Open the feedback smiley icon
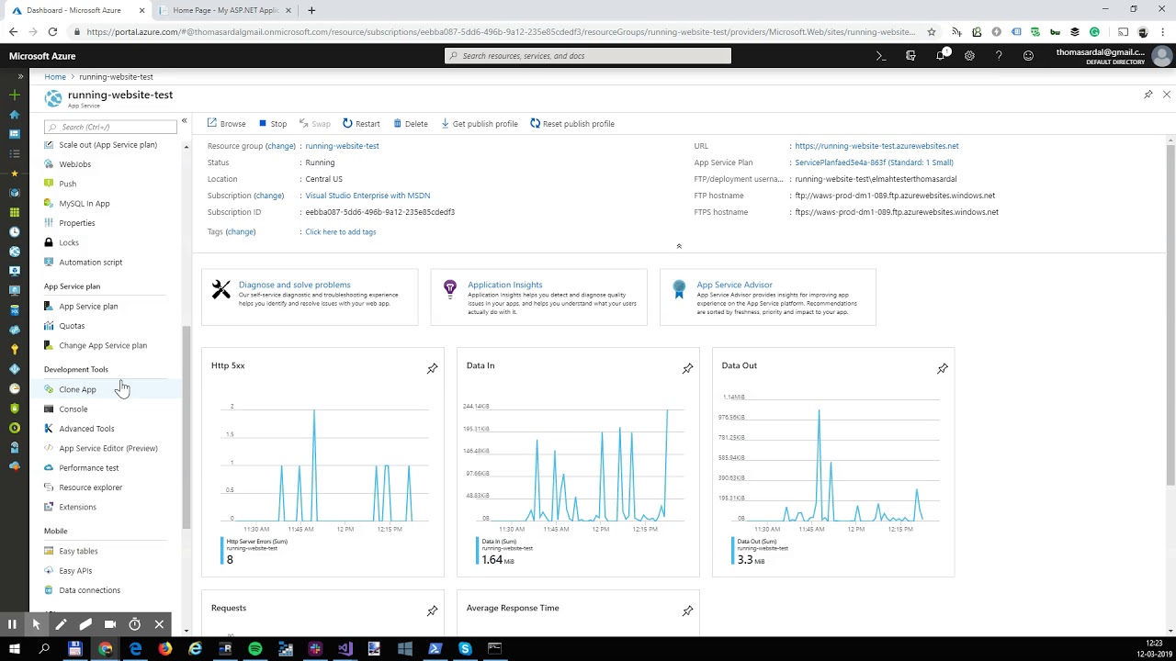This screenshot has height=661, width=1176. click(1028, 56)
